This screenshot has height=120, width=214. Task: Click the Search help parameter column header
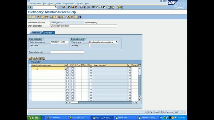coord(48,65)
